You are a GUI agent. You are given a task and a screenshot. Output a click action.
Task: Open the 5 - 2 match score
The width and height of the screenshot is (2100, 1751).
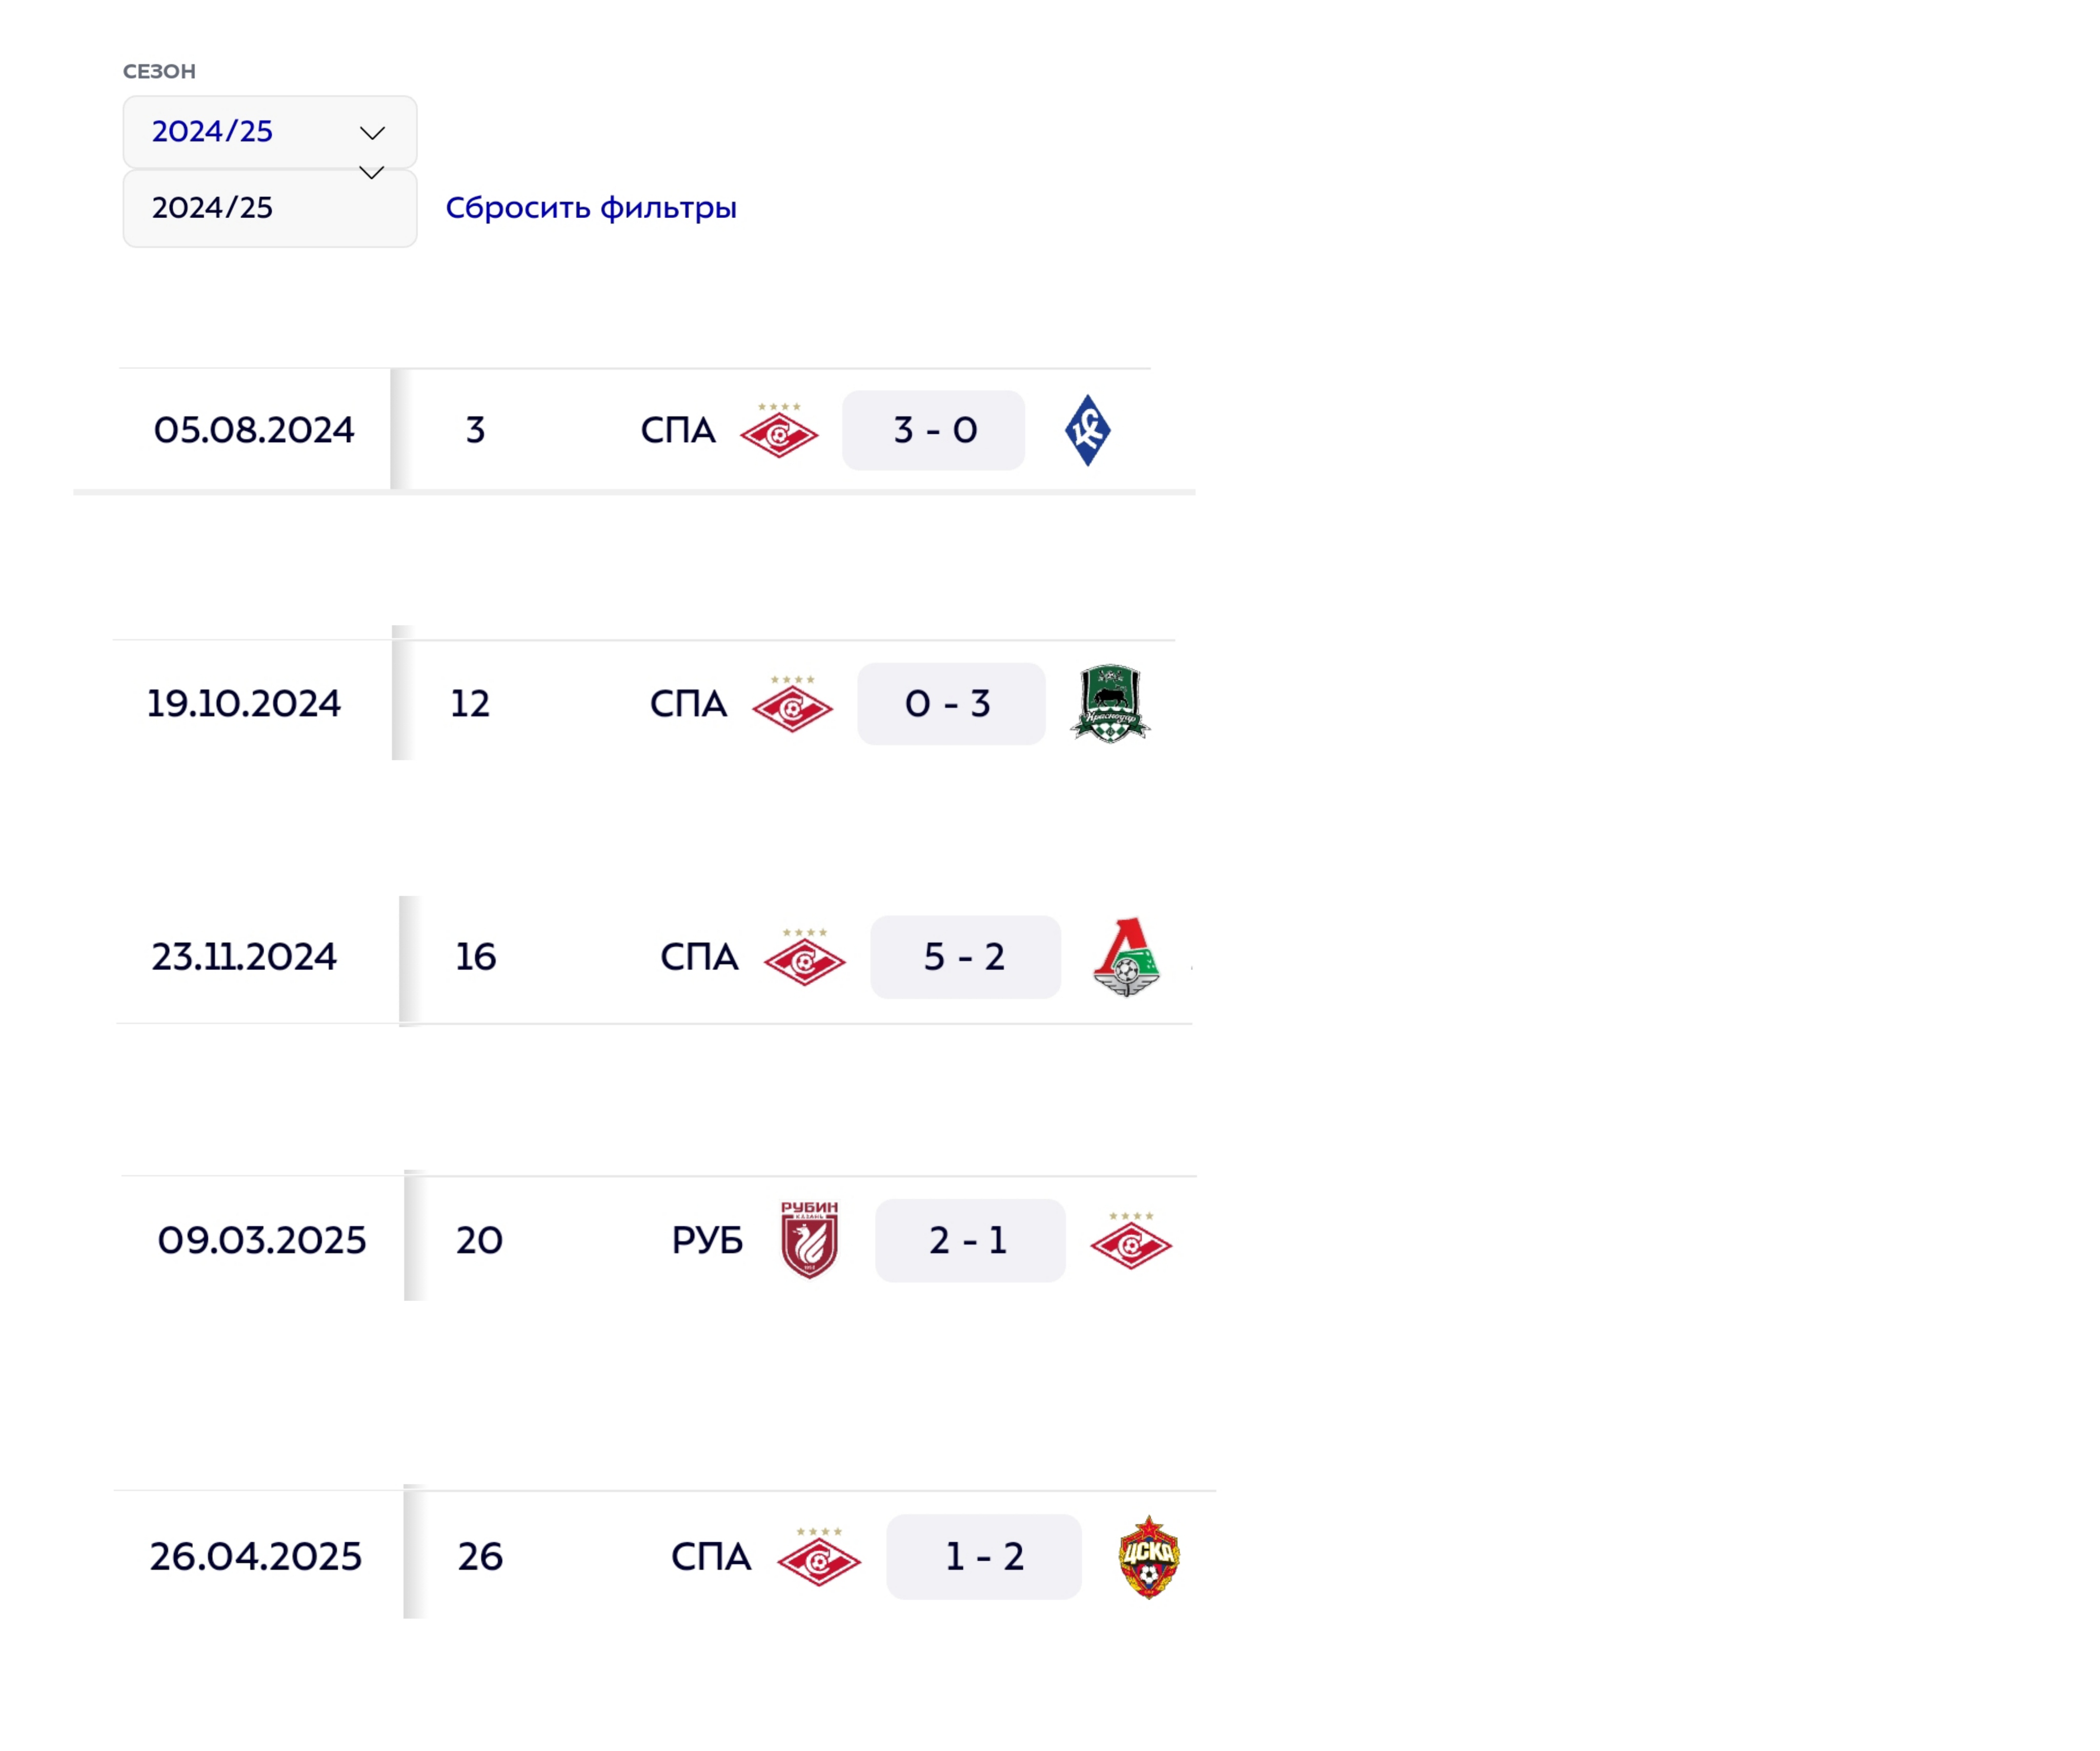pos(965,958)
